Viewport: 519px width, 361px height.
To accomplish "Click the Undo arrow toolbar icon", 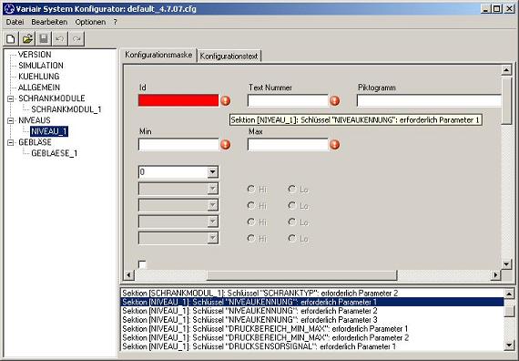I will point(60,39).
